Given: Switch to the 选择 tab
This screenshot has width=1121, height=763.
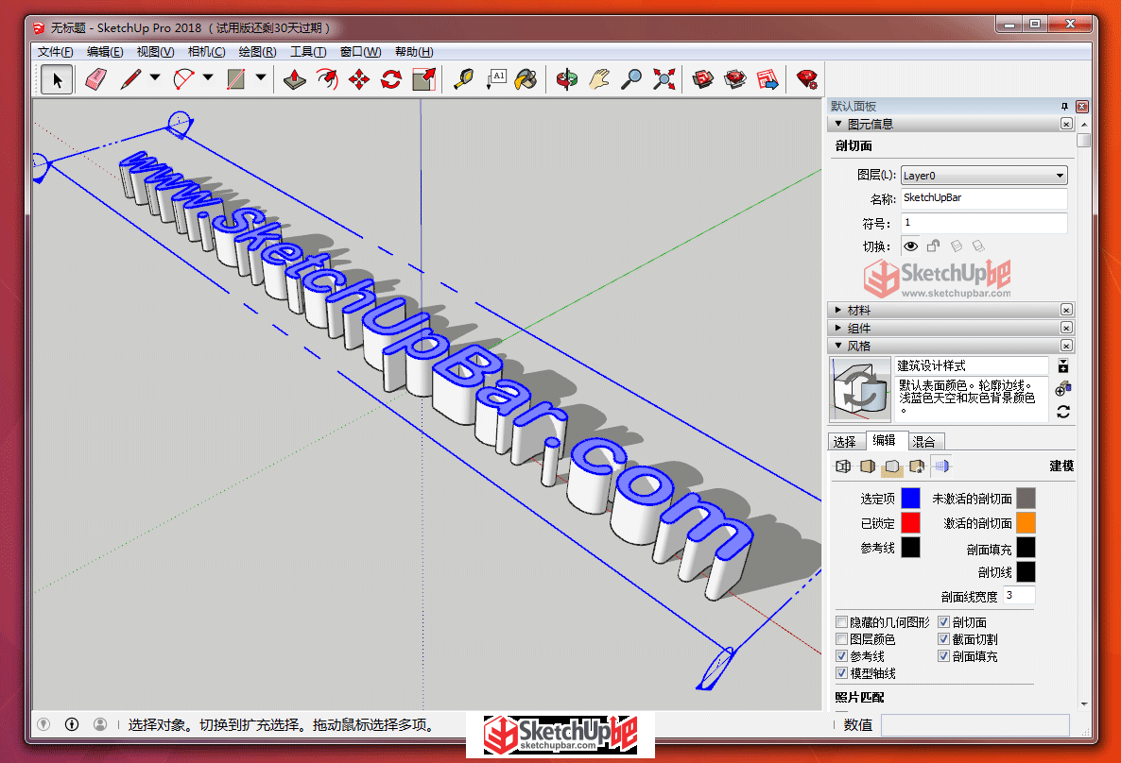Looking at the screenshot, I should (844, 442).
